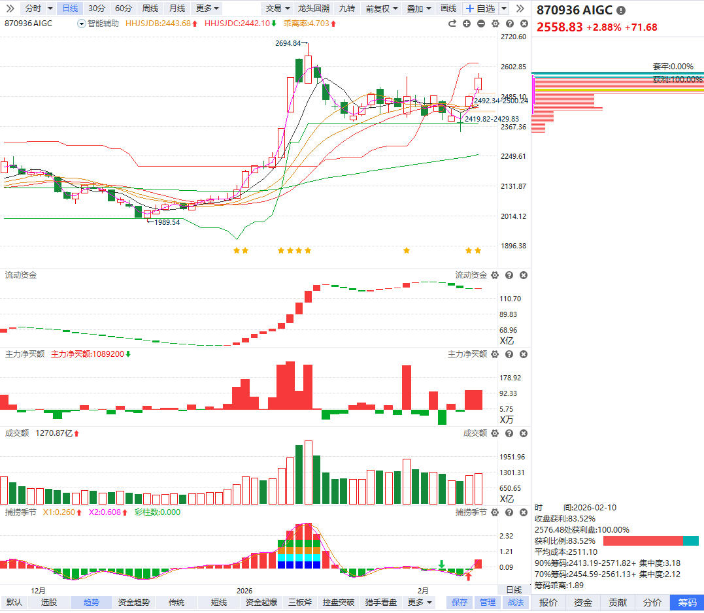
Task: Close the 成交额 indicator panel
Action: point(524,433)
